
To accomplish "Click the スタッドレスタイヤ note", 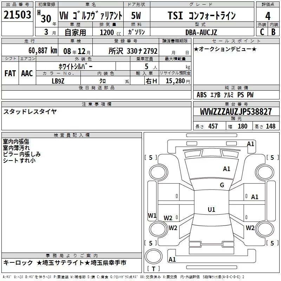I will point(30,112).
